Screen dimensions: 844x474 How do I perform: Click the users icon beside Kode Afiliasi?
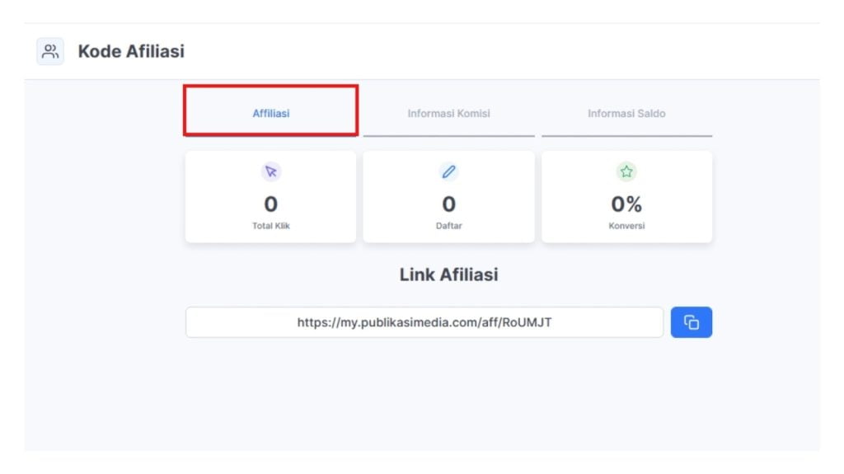(x=50, y=51)
